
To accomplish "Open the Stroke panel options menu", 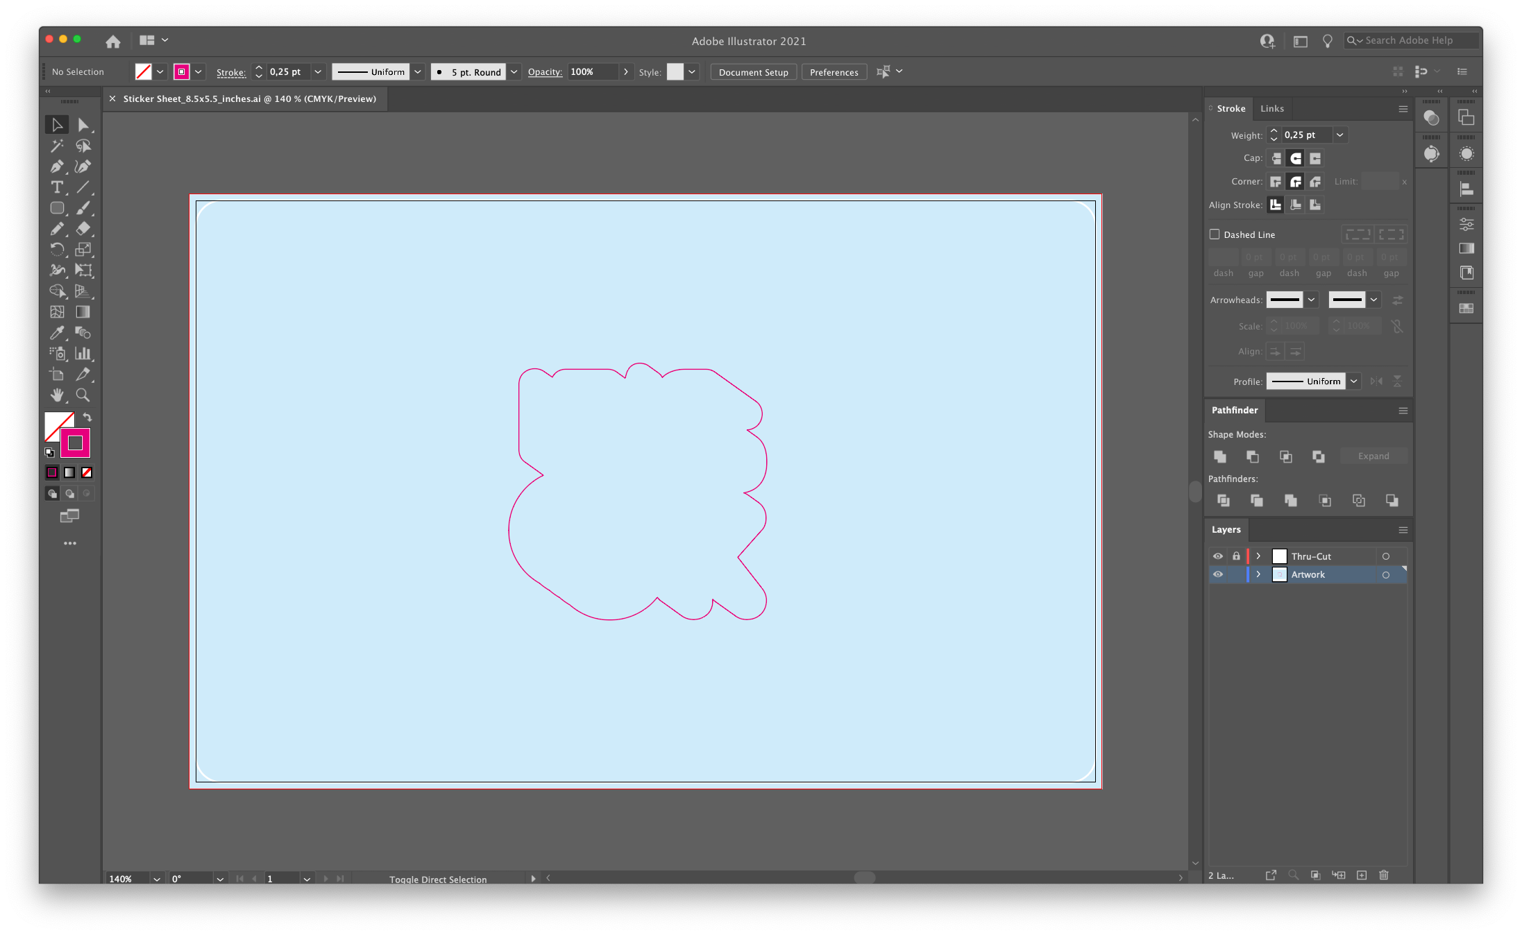I will [1403, 109].
